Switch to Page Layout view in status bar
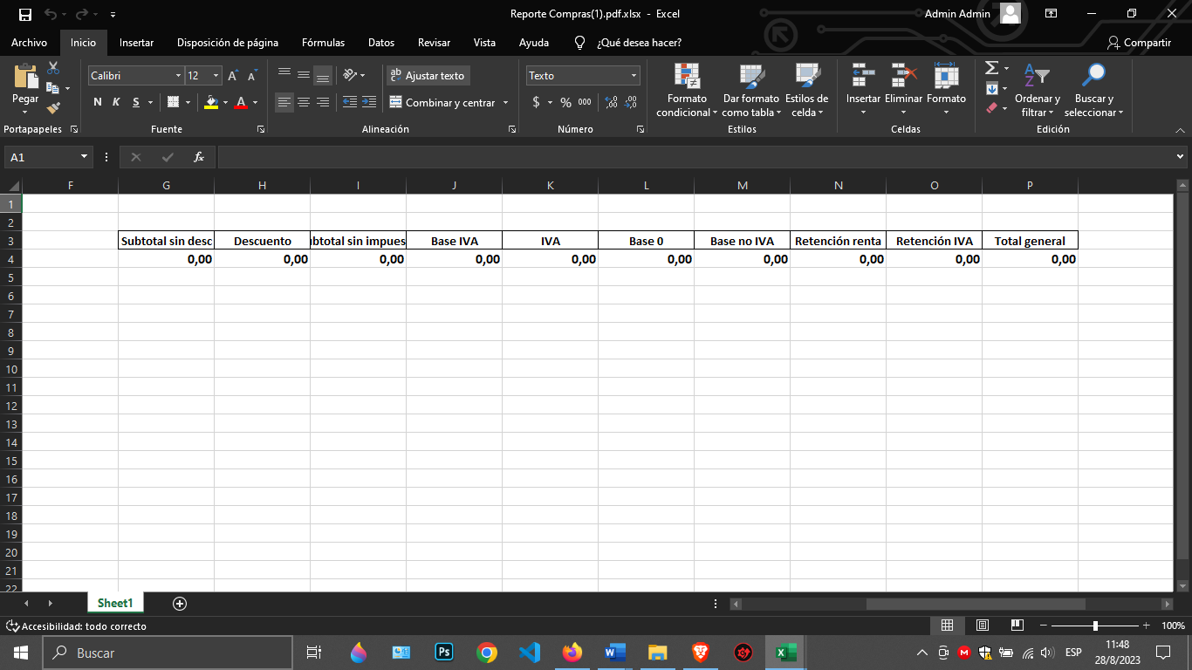 [982, 626]
